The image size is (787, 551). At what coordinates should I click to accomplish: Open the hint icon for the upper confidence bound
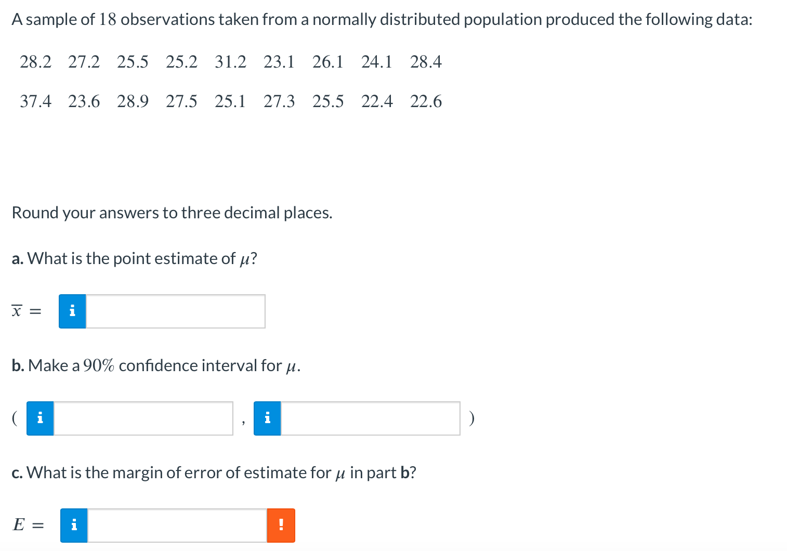click(x=267, y=418)
